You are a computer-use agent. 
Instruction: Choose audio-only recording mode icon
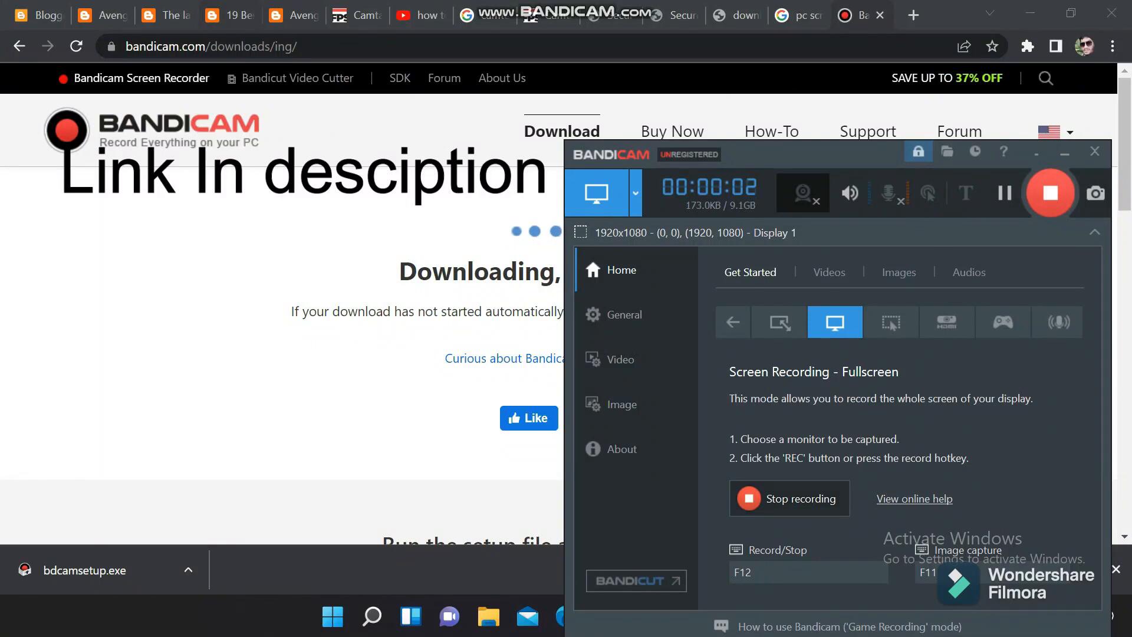click(x=1059, y=322)
